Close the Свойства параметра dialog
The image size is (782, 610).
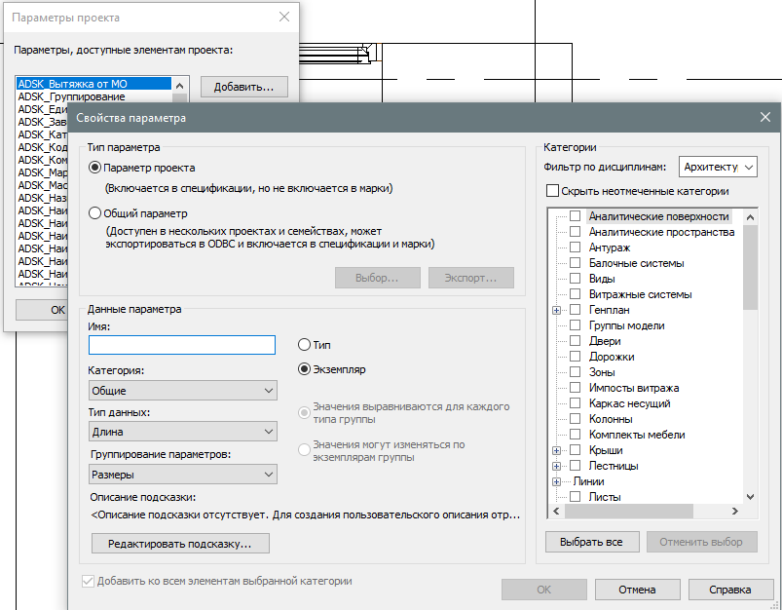763,118
